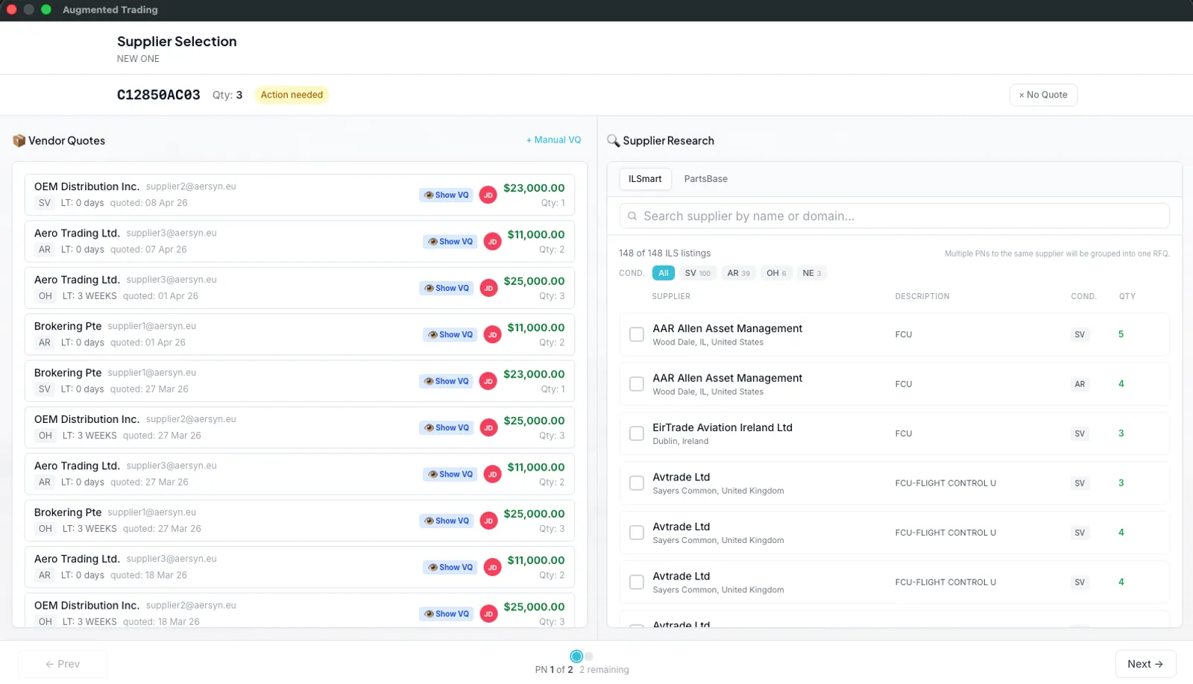Filter listings by SV condition
The image size is (1193, 684).
(x=698, y=273)
